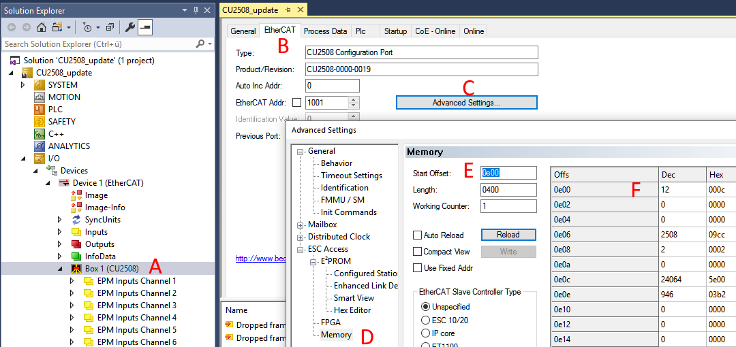Image resolution: width=736 pixels, height=347 pixels.
Task: Switch to the Process Data tab
Action: pyautogui.click(x=326, y=31)
